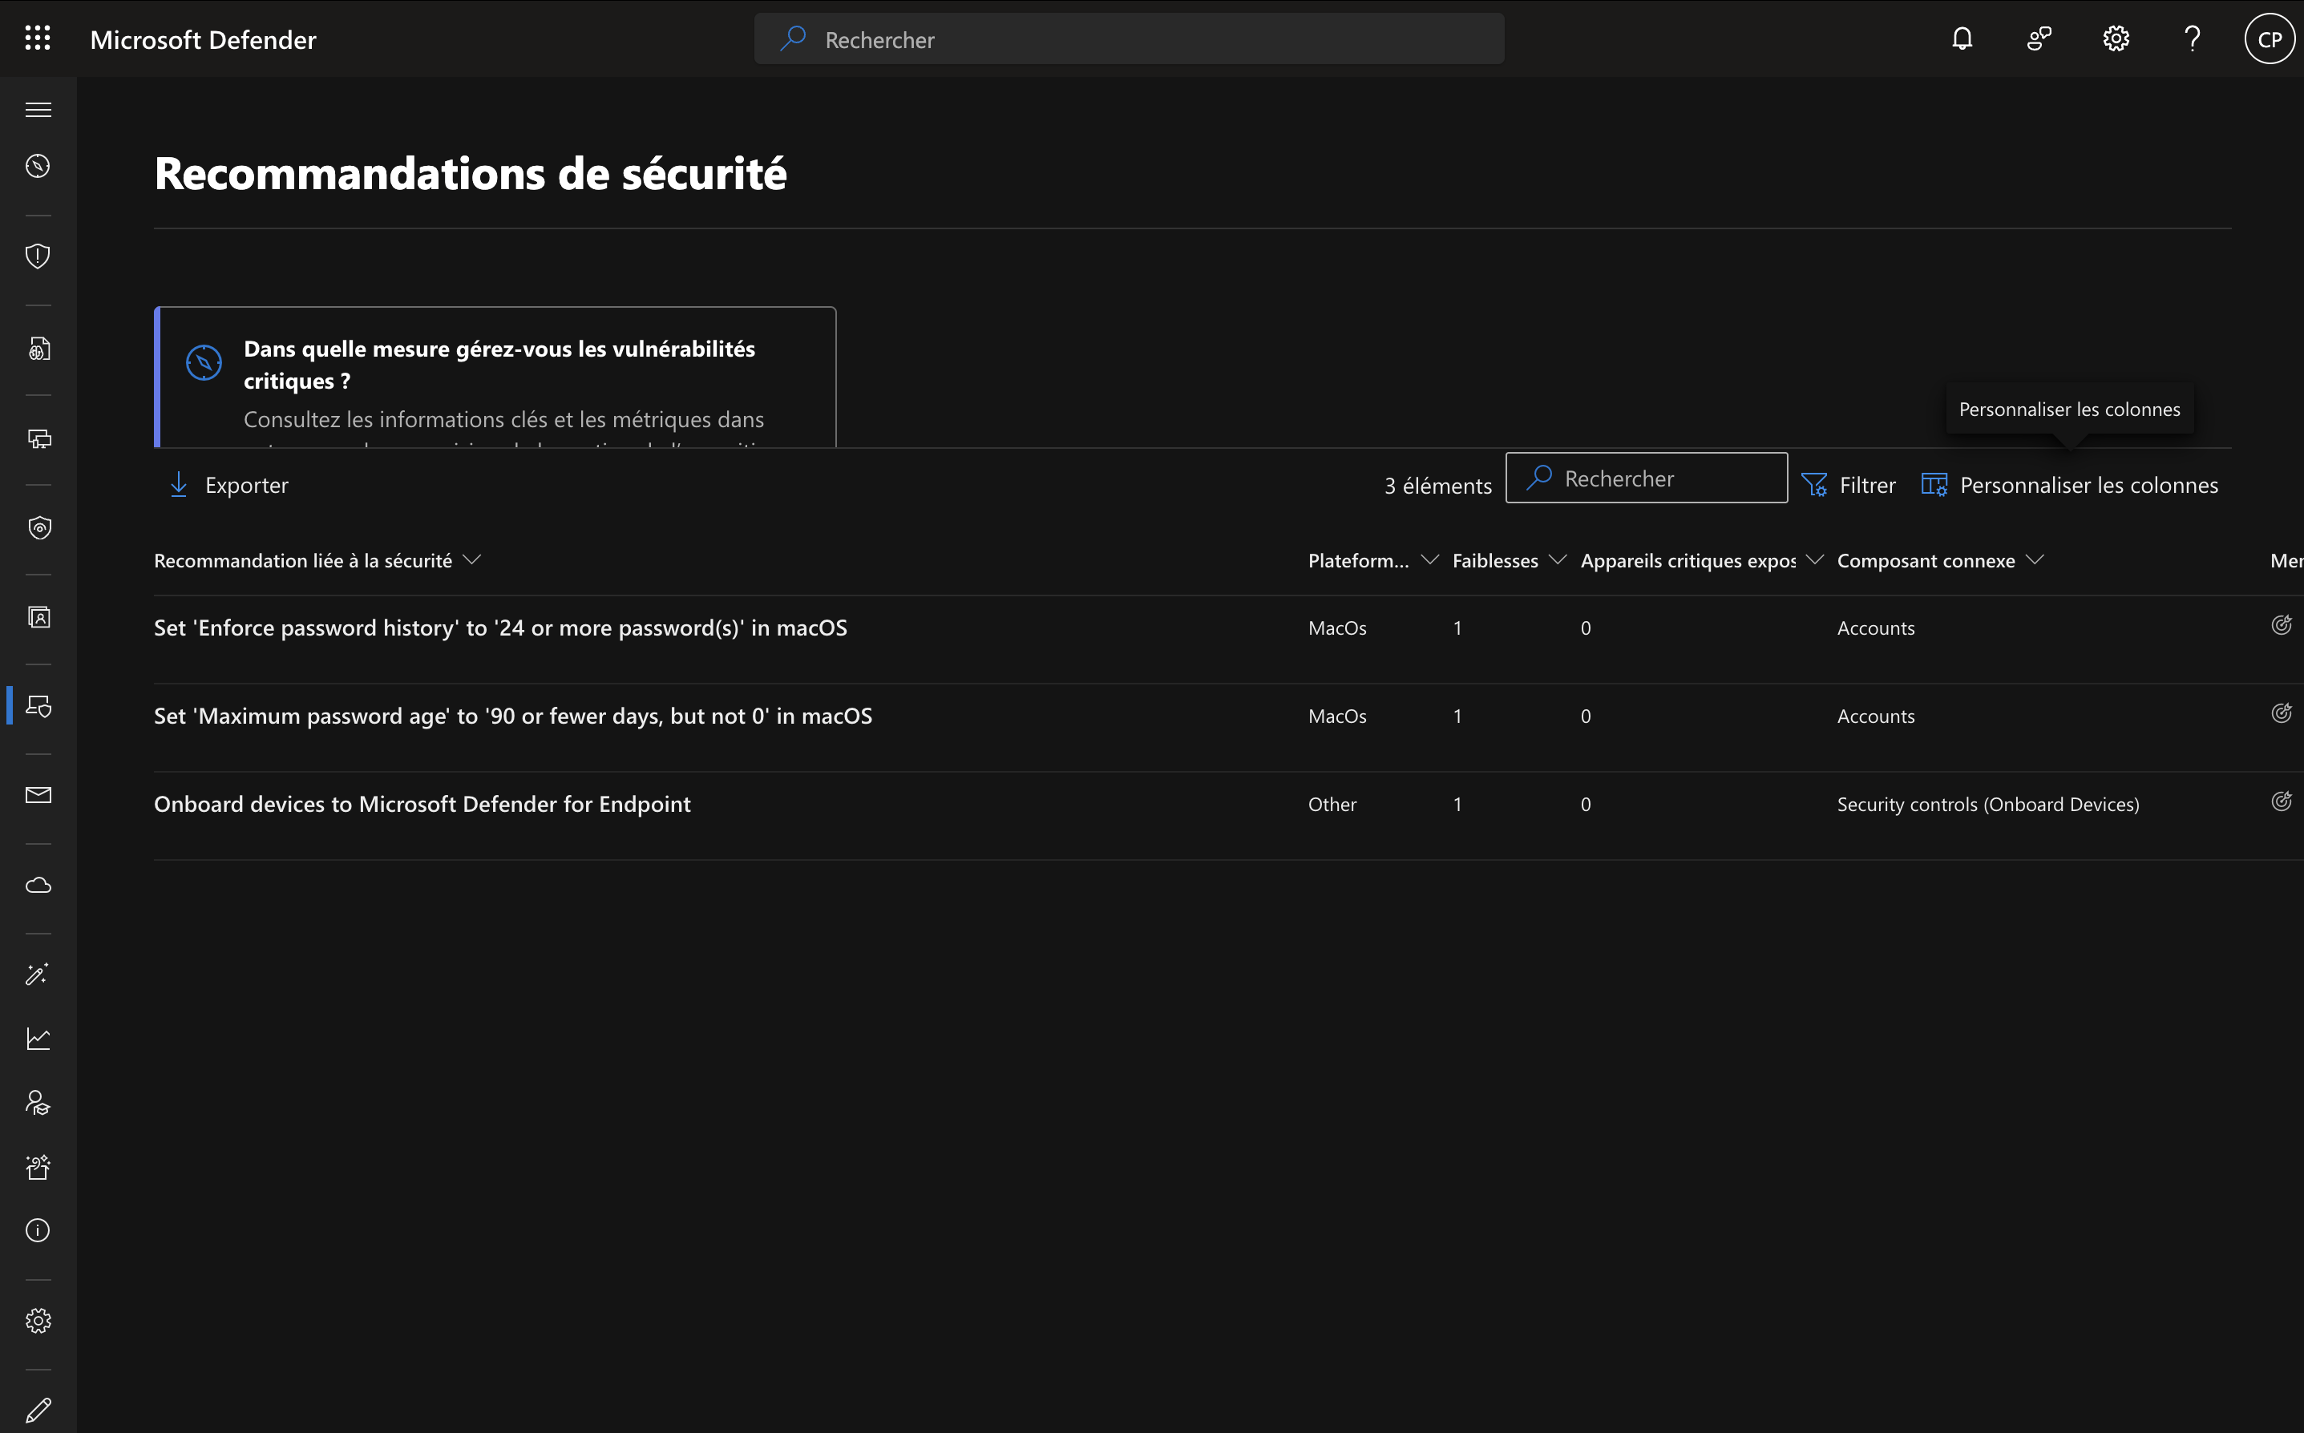Open the app launcher grid icon
Image resolution: width=2304 pixels, height=1433 pixels.
[38, 38]
